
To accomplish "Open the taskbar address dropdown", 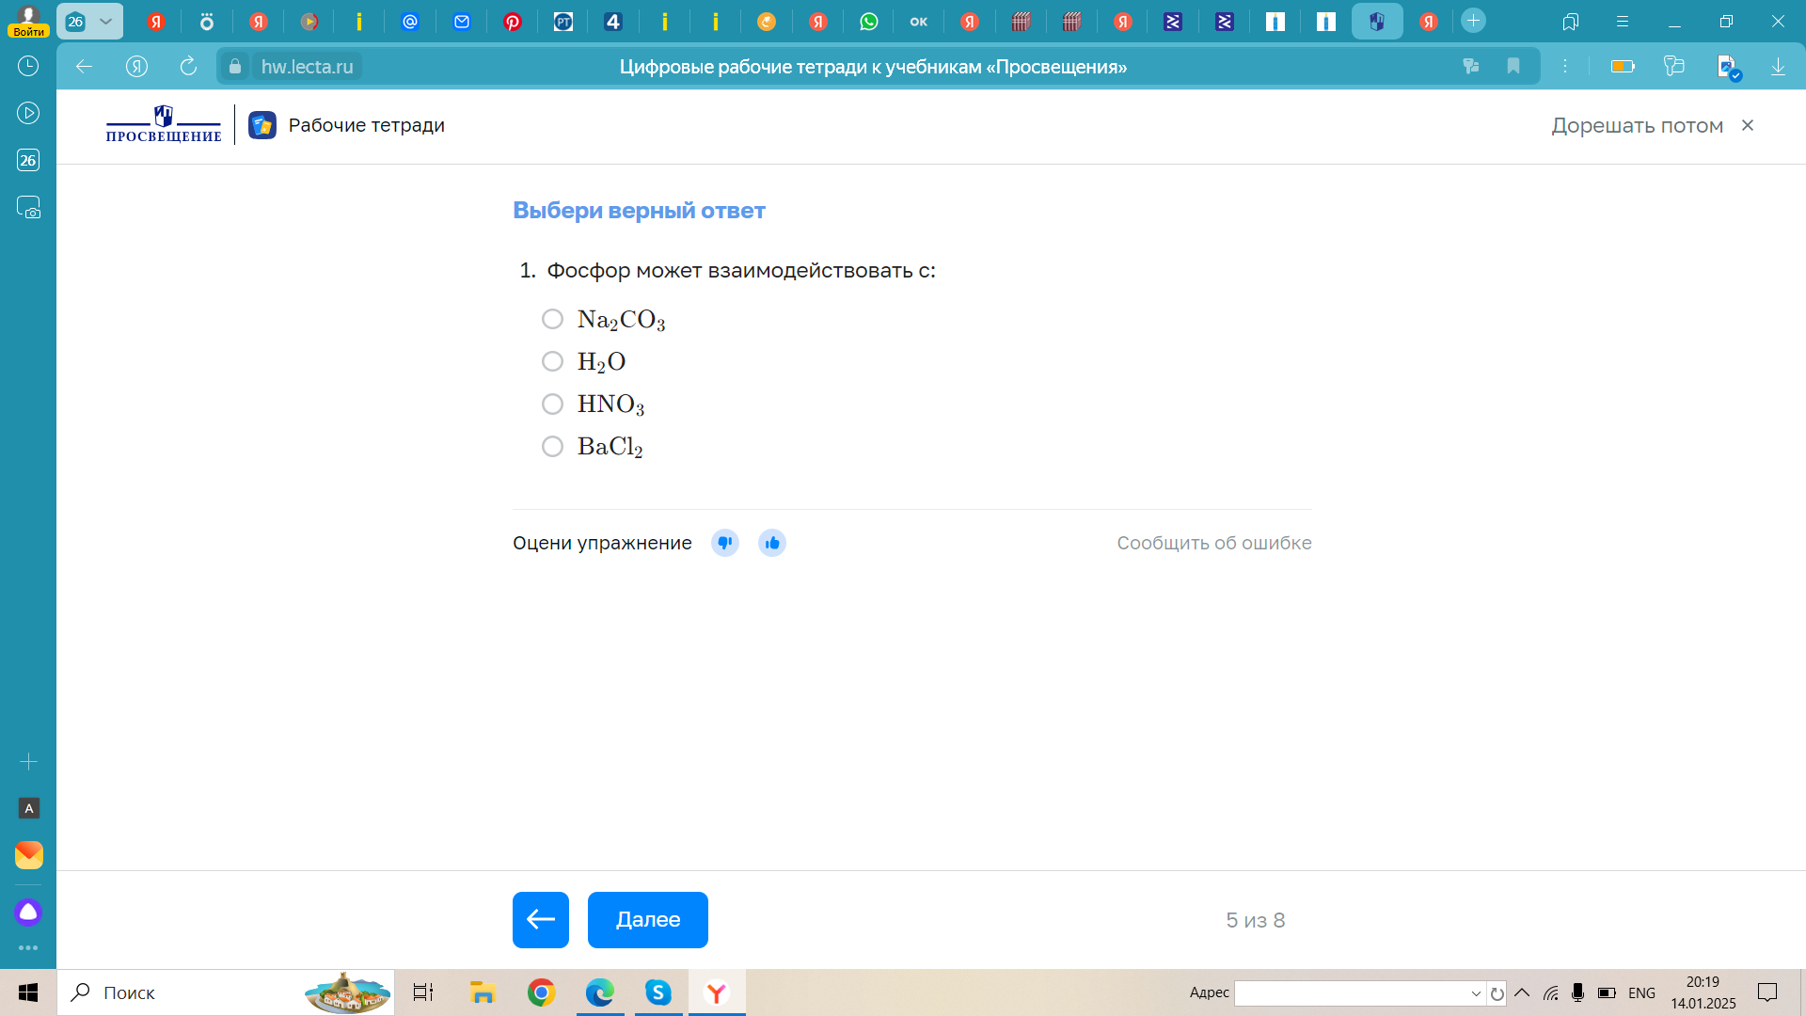I will coord(1476,993).
